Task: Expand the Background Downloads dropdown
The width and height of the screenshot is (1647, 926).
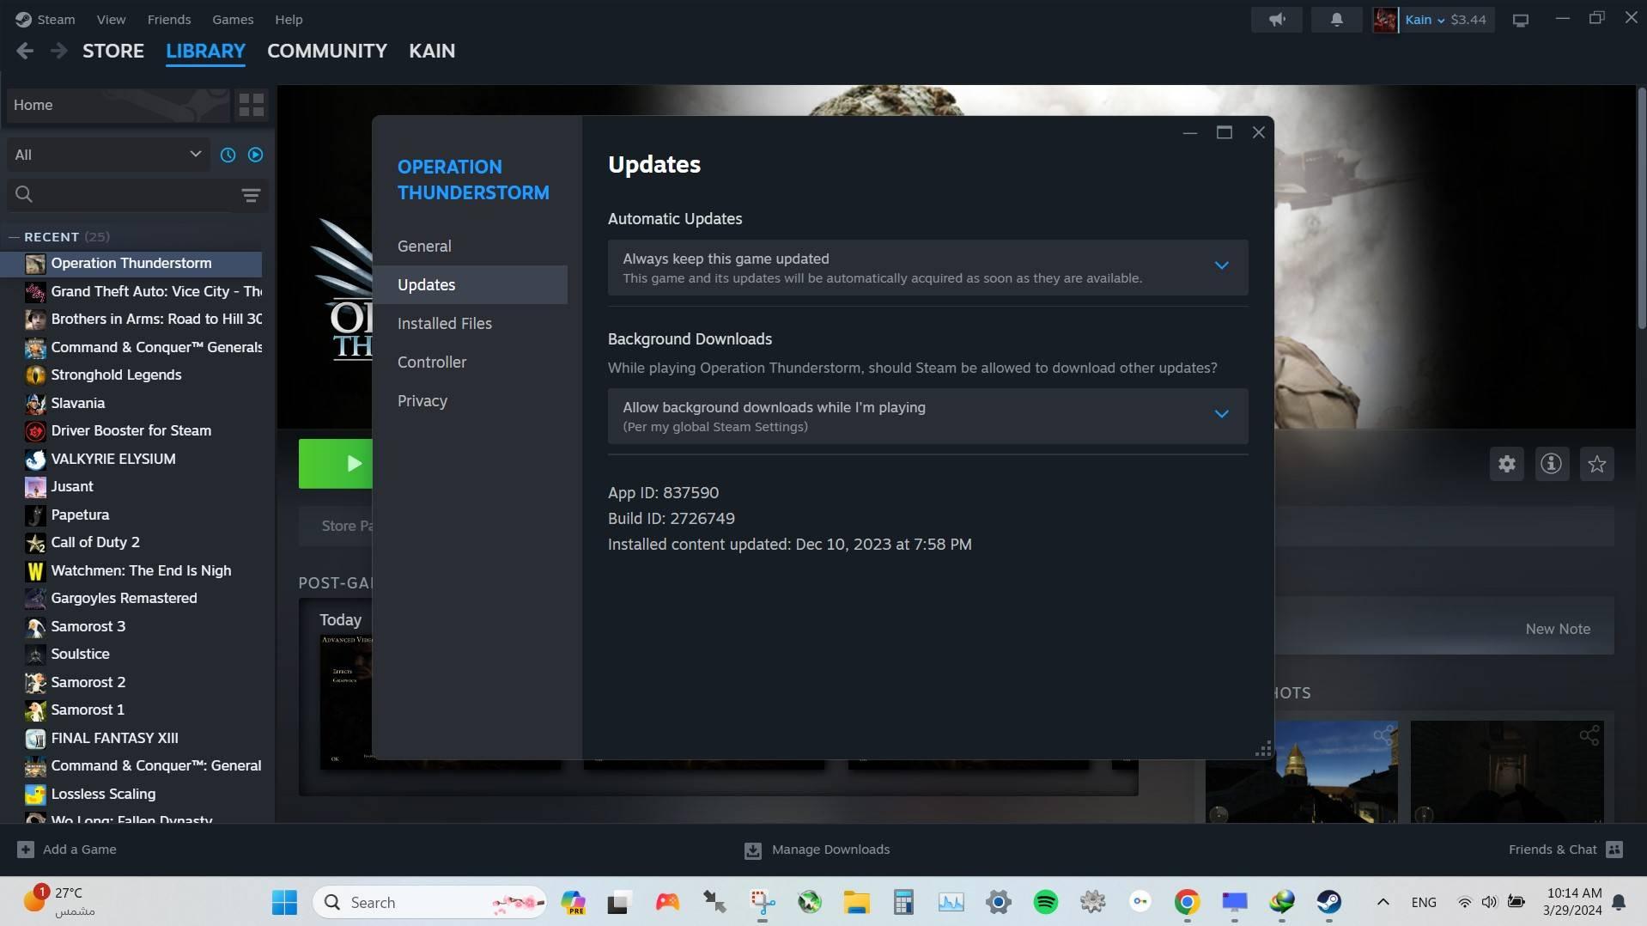Action: point(927,416)
